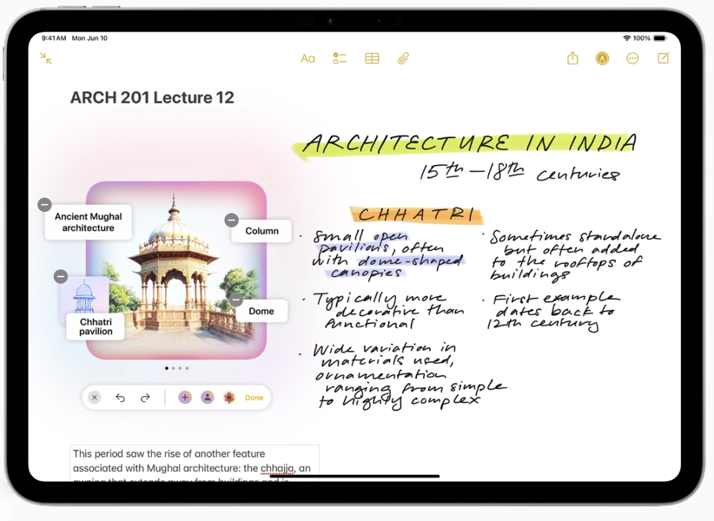Undo the last image change
The height and width of the screenshot is (521, 714).
click(x=120, y=398)
